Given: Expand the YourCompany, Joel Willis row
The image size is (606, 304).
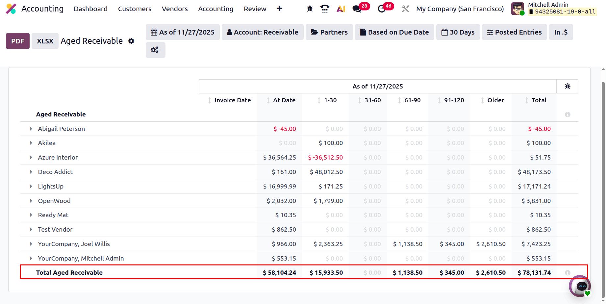Looking at the screenshot, I should [x=31, y=244].
